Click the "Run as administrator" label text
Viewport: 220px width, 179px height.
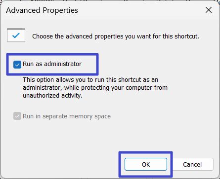52,64
